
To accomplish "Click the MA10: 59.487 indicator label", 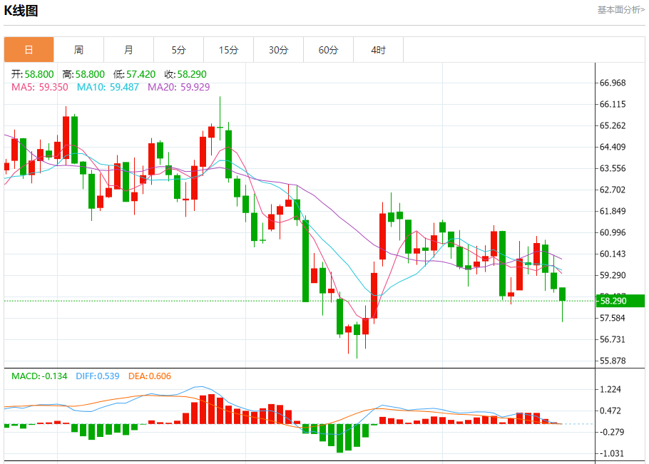I will [x=108, y=87].
